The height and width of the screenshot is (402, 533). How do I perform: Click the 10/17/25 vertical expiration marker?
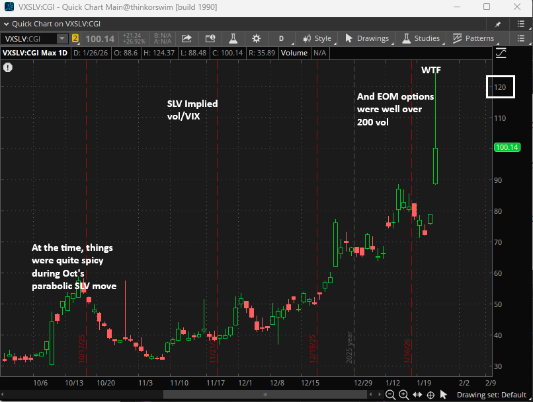[x=81, y=349]
